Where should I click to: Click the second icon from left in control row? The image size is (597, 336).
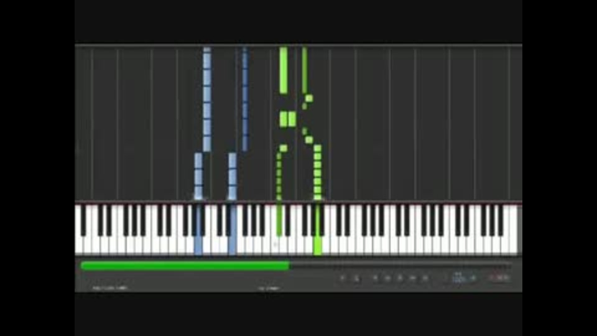click(356, 279)
